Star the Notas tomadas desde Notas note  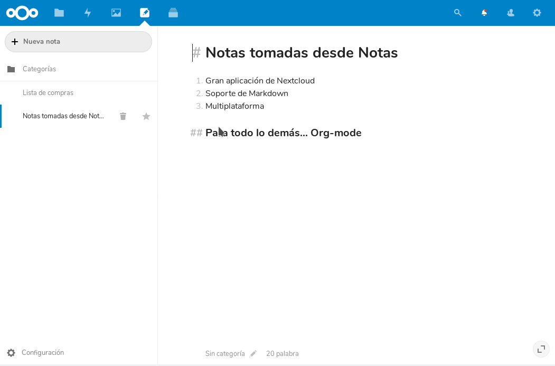pos(146,116)
